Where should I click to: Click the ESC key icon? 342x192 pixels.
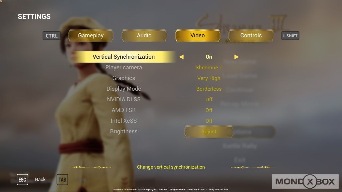pos(22,180)
